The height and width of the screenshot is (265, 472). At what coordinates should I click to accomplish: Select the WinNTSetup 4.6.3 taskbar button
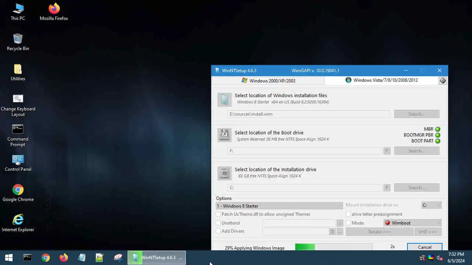157,258
